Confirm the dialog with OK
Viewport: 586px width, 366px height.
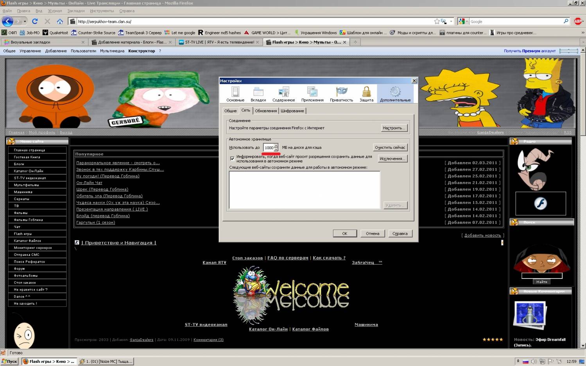344,234
